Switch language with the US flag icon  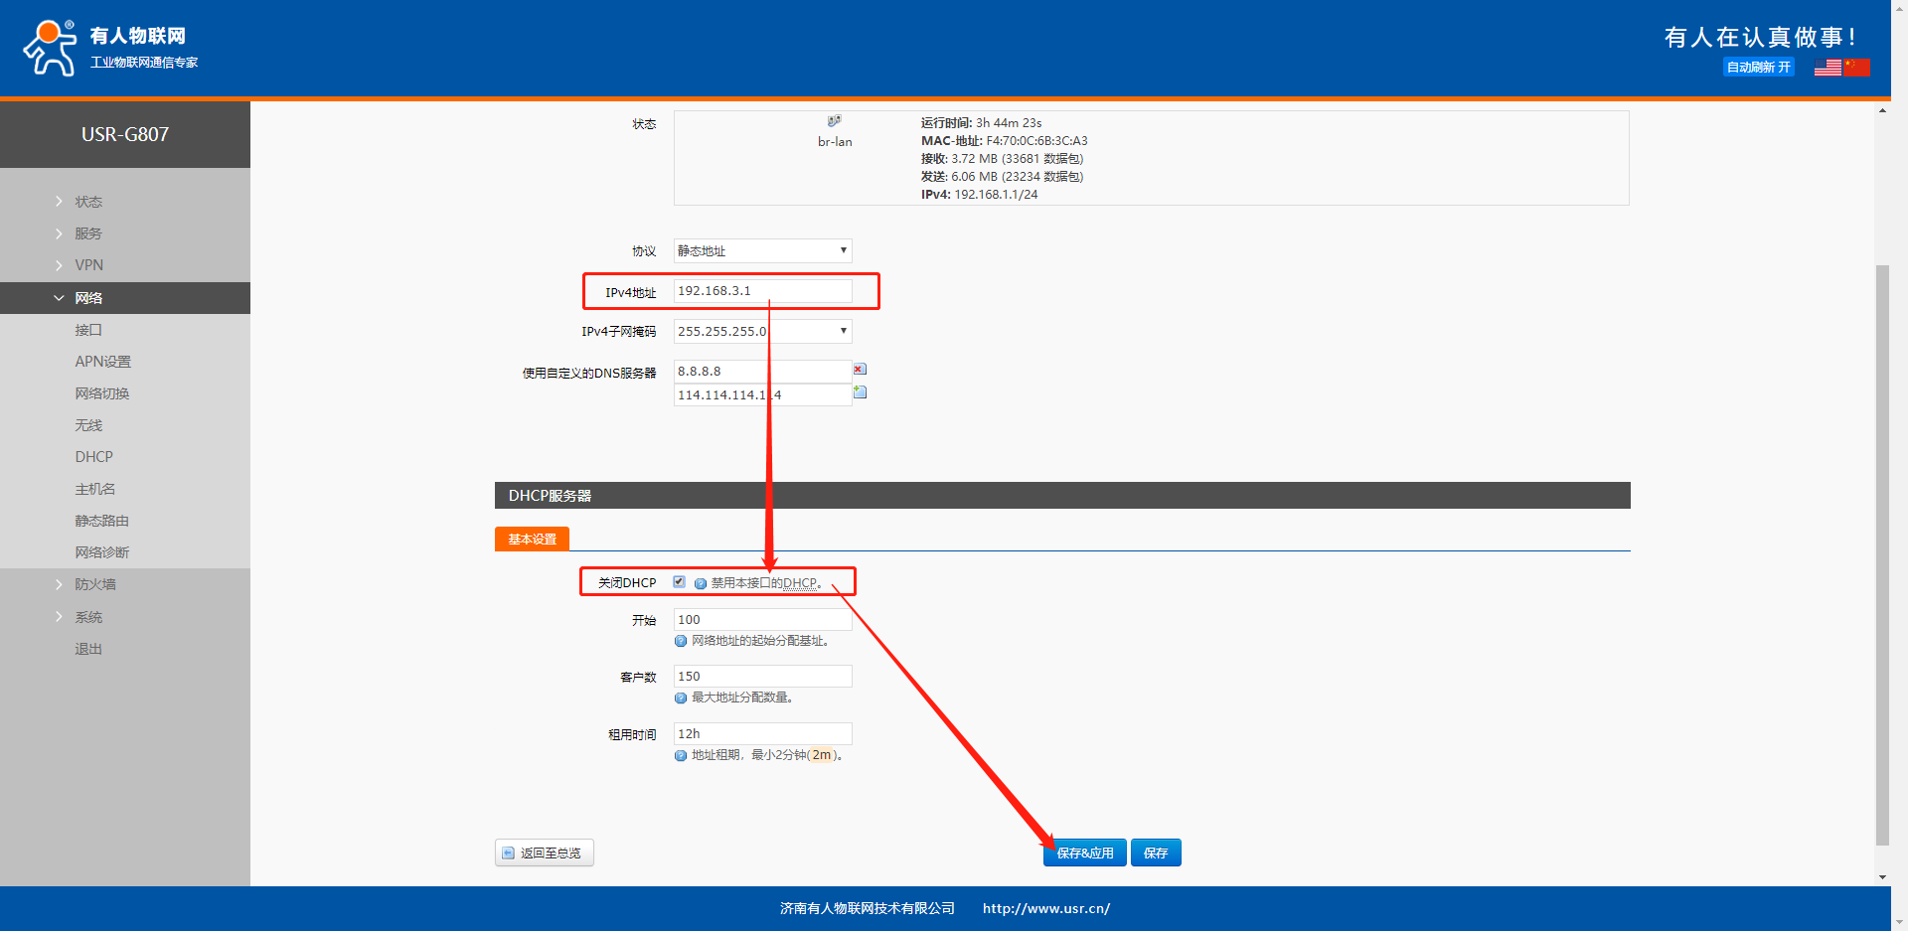point(1828,68)
